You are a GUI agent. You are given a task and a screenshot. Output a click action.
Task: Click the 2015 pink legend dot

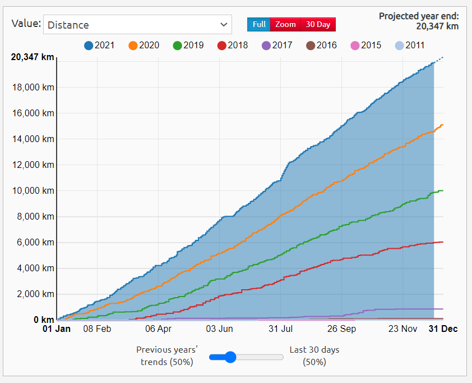pyautogui.click(x=355, y=45)
